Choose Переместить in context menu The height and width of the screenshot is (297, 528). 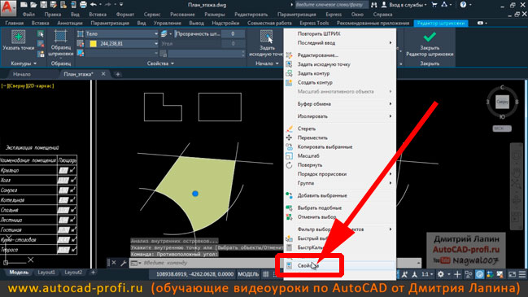(x=340, y=138)
